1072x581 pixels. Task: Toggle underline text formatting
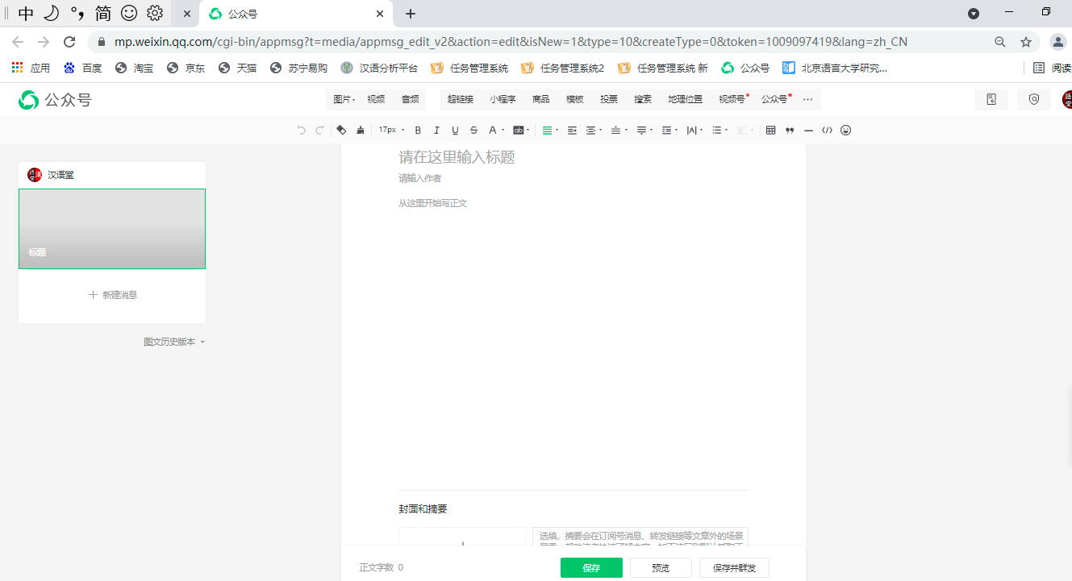pos(455,131)
